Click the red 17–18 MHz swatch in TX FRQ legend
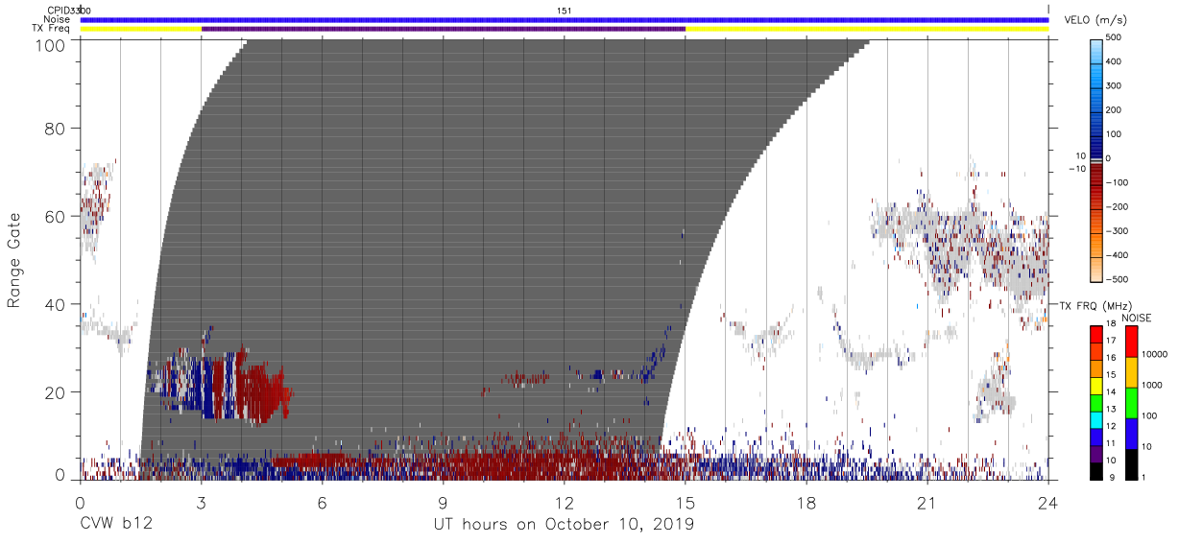 1097,333
